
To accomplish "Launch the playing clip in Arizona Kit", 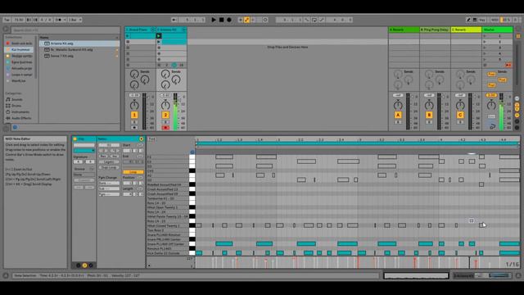I will pyautogui.click(x=159, y=36).
